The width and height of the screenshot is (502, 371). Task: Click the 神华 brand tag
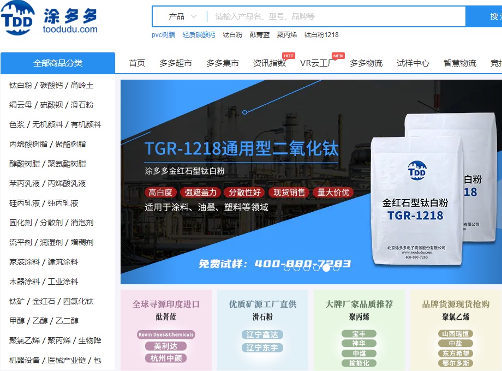[x=359, y=344]
